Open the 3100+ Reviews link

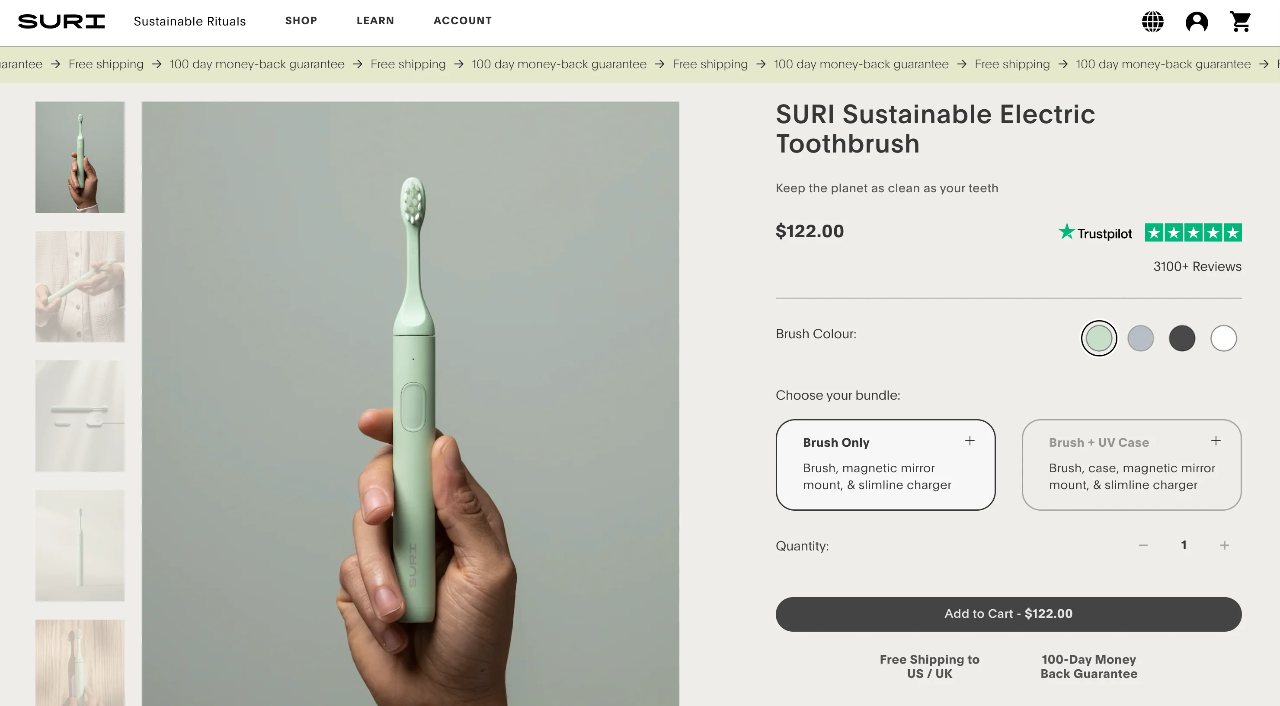point(1197,267)
